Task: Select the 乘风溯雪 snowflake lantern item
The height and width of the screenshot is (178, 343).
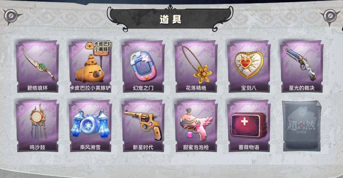Action: pyautogui.click(x=90, y=126)
